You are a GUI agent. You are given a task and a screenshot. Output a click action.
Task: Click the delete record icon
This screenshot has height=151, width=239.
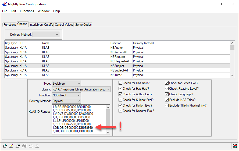tap(18, 146)
